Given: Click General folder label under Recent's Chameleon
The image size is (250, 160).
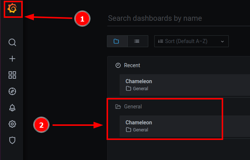Looking at the screenshot, I should (x=140, y=89).
